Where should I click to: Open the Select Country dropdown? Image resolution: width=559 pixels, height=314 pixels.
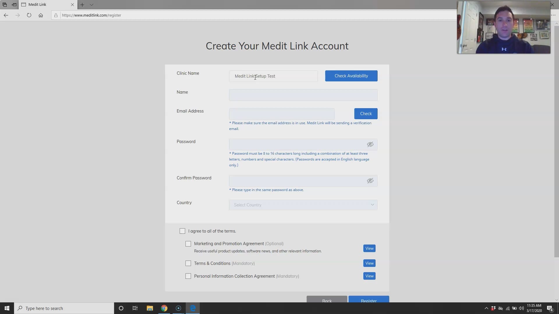tap(303, 205)
